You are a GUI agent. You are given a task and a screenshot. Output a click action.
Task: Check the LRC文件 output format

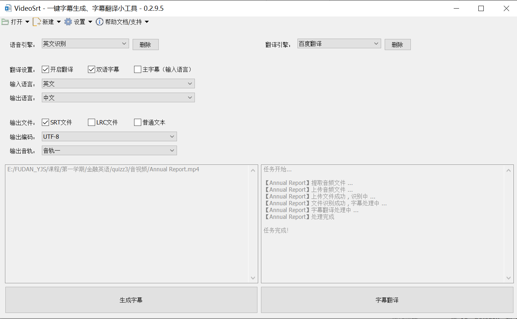coord(91,122)
